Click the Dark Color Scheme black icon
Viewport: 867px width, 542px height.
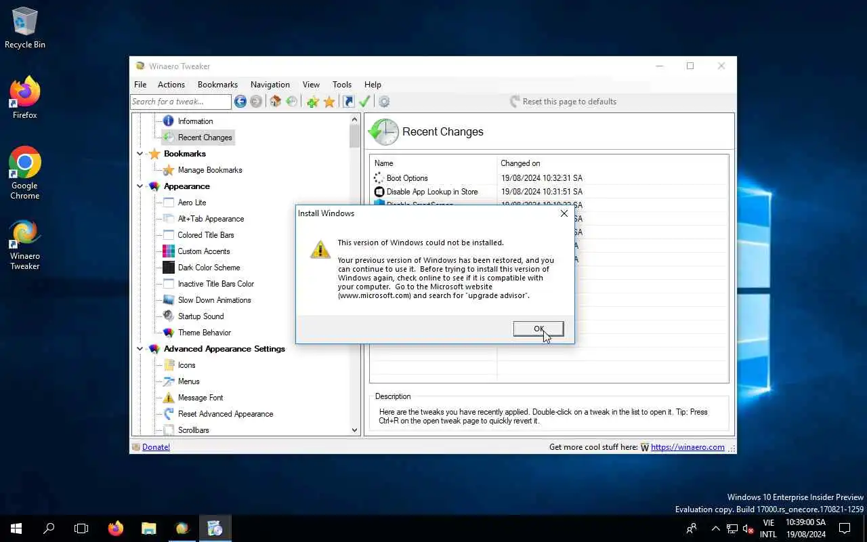pos(168,268)
